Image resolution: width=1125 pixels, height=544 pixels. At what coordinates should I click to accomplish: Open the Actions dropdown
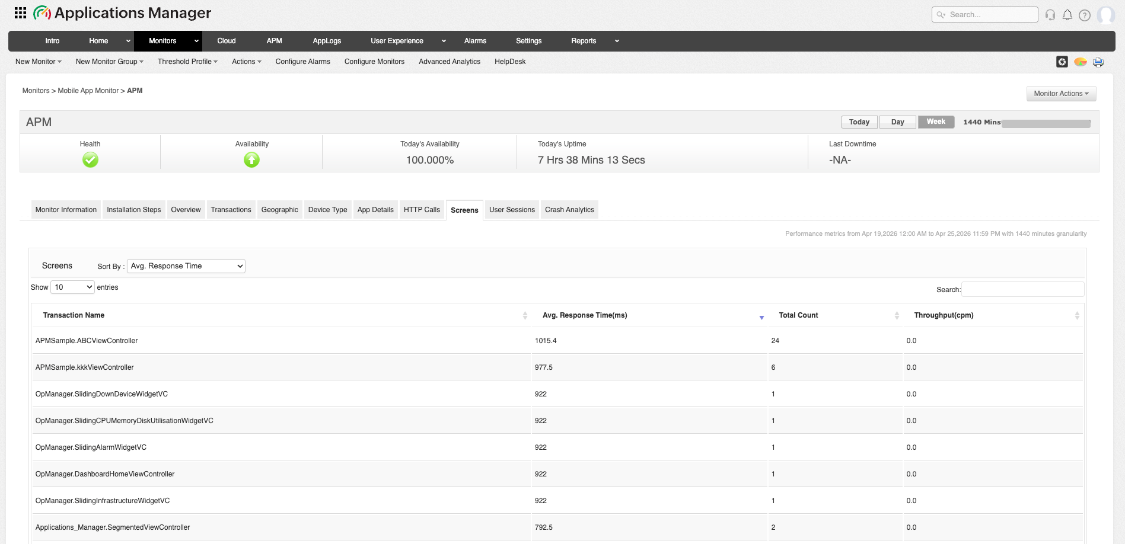click(x=247, y=62)
